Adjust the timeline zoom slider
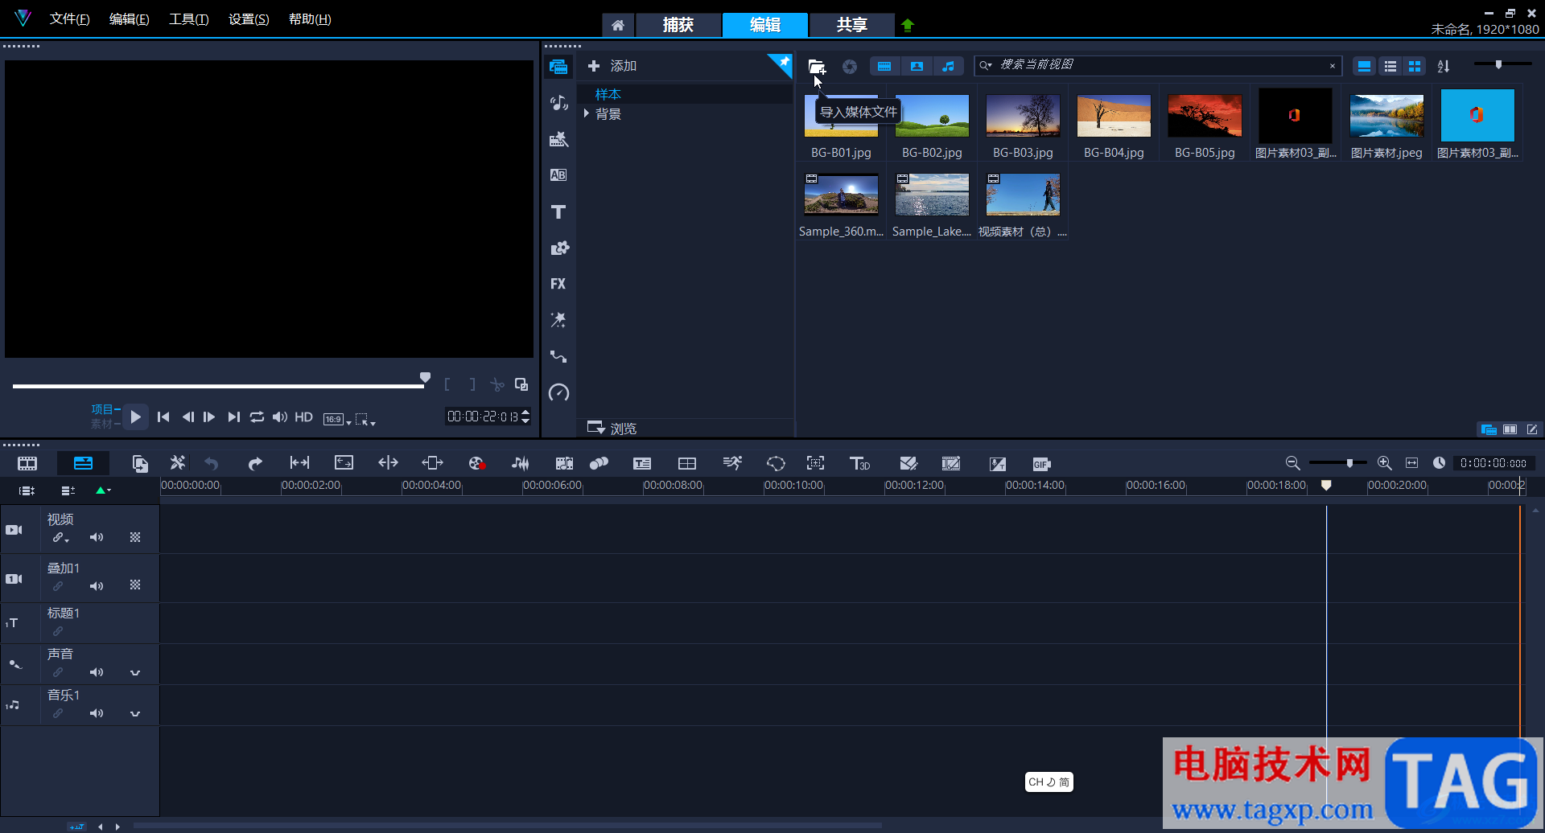The image size is (1545, 833). tap(1349, 463)
